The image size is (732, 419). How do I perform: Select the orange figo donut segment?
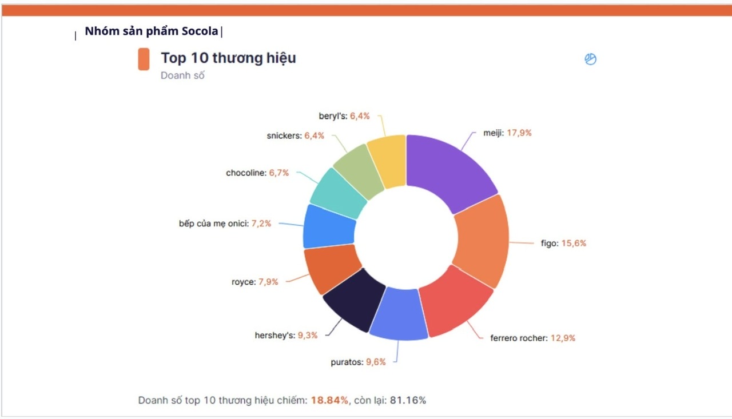pyautogui.click(x=483, y=241)
